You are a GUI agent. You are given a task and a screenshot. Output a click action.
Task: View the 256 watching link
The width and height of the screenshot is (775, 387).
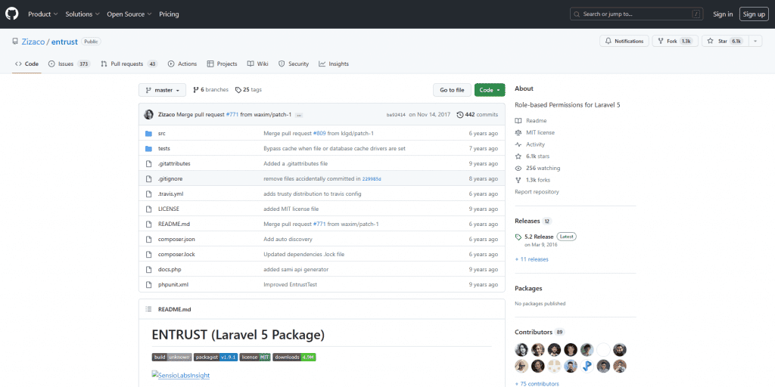pyautogui.click(x=538, y=169)
